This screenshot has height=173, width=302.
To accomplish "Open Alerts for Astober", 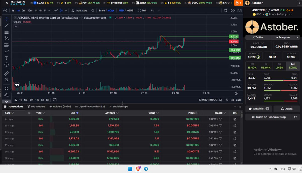I will pos(287,109).
